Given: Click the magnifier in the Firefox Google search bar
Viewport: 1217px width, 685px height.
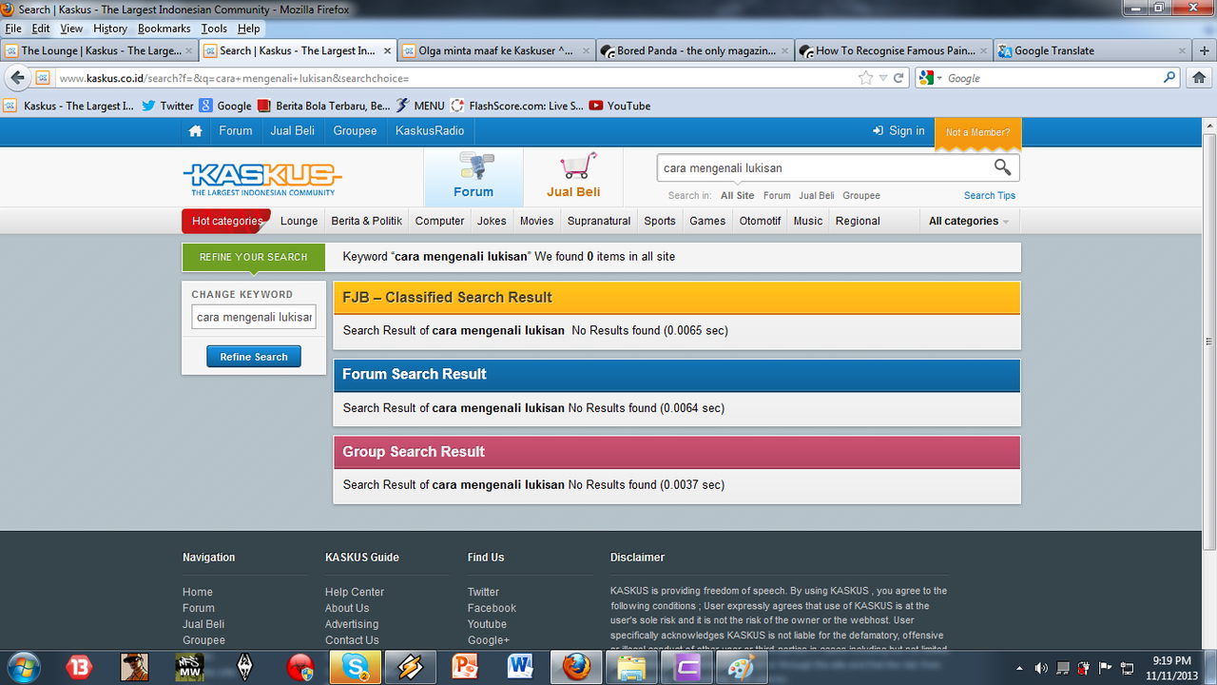Looking at the screenshot, I should (1169, 78).
